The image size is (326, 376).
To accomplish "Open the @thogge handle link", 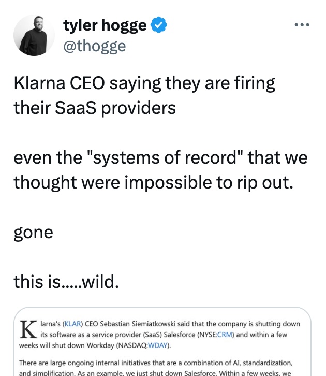I will point(94,46).
